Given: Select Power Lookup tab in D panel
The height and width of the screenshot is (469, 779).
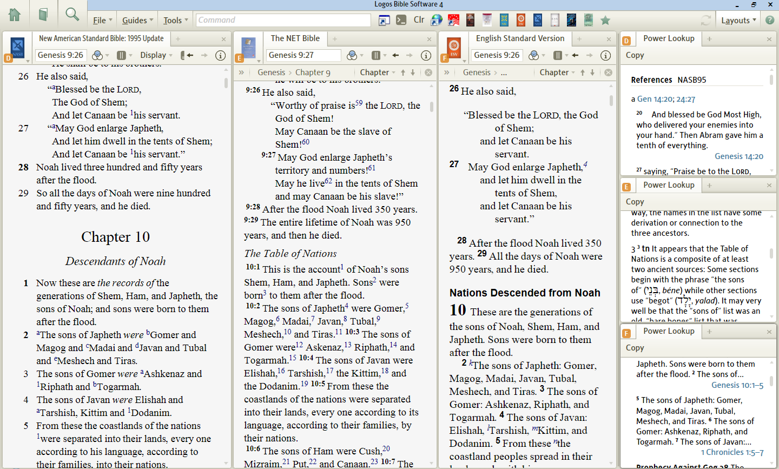Looking at the screenshot, I should click(x=669, y=38).
